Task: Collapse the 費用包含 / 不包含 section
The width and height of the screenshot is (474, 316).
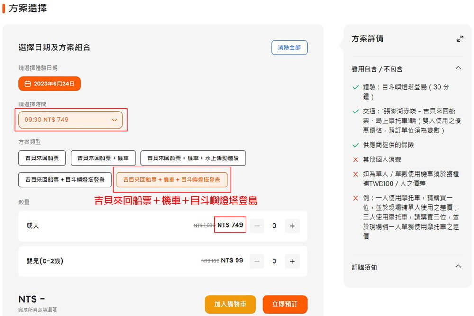Action: [x=458, y=69]
